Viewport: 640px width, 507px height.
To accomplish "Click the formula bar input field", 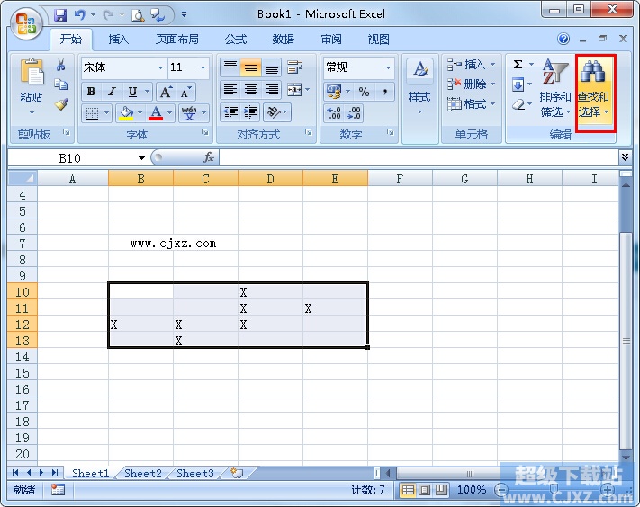I will point(419,157).
